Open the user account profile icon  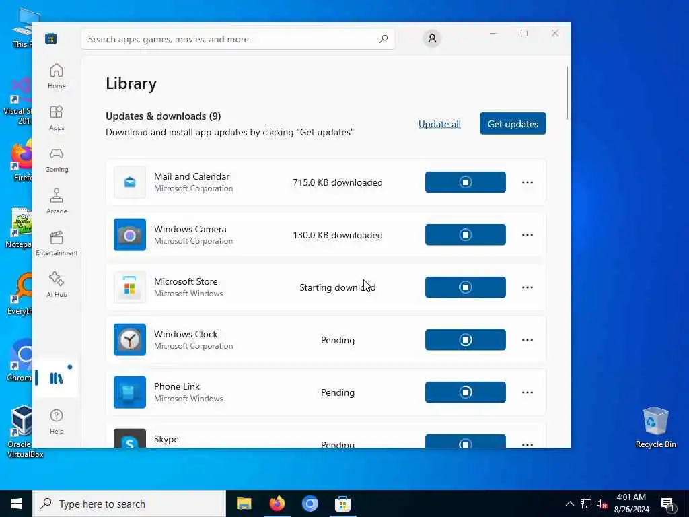432,38
